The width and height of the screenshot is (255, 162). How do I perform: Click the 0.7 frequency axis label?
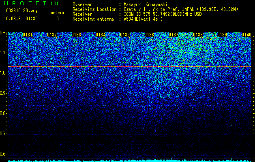point(3,134)
